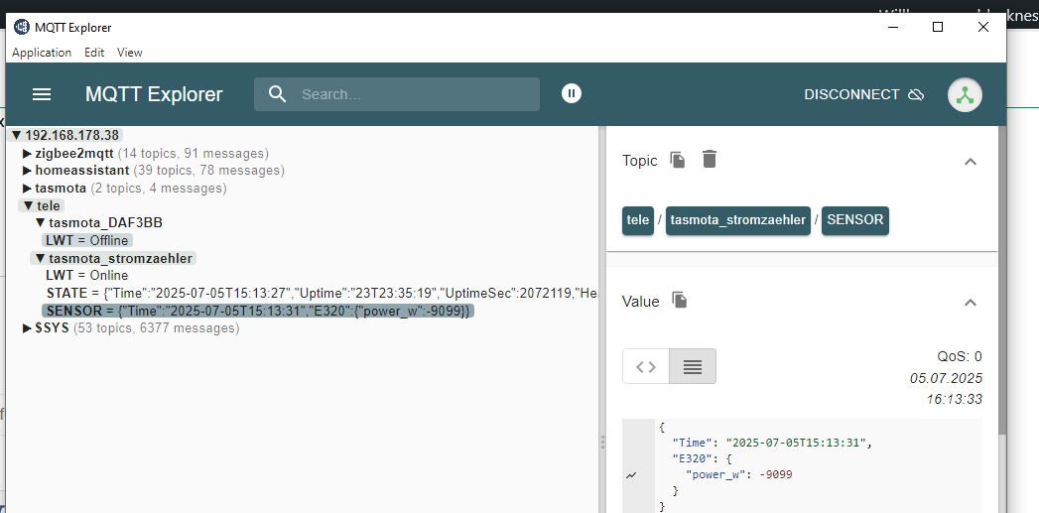Screen dimensions: 1039x513
Task: Switch to formatted text view icon
Action: pos(693,366)
